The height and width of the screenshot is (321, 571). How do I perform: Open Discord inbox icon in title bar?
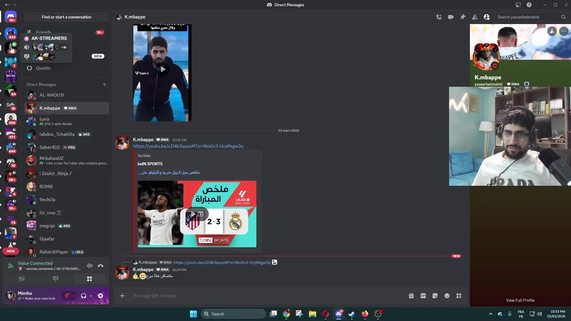pyautogui.click(x=518, y=5)
